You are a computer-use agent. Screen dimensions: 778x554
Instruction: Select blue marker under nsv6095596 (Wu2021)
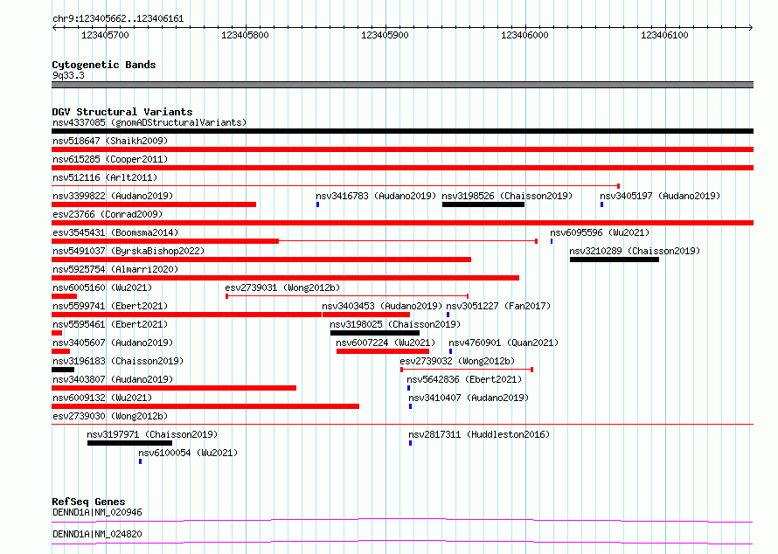pyautogui.click(x=552, y=241)
